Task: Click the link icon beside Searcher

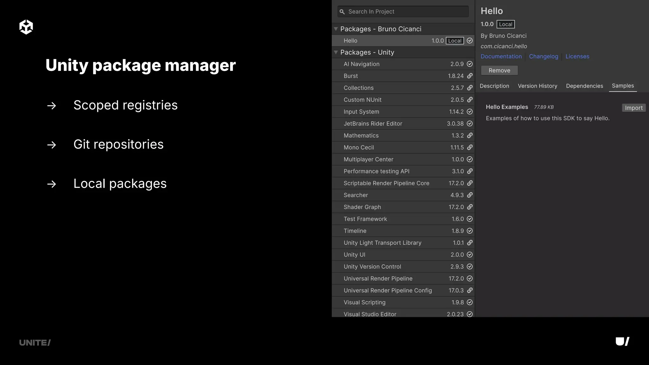Action: point(470,195)
